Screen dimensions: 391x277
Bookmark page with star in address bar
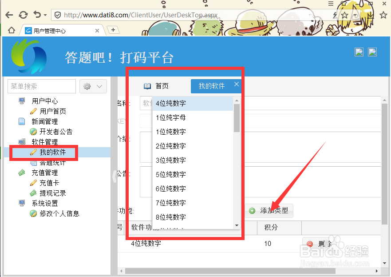click(x=344, y=15)
